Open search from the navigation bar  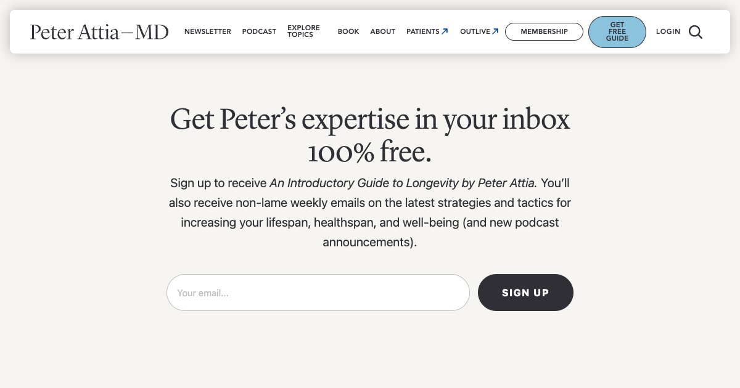[696, 32]
